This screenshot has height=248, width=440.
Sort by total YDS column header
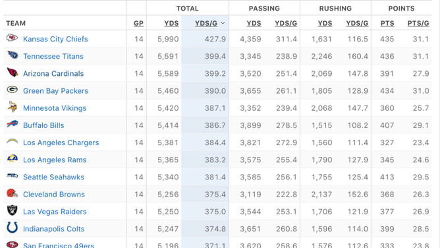[171, 23]
